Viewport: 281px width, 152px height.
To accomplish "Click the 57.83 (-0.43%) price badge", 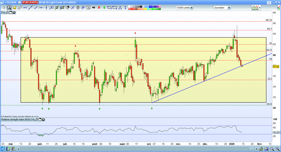I will [x=30, y=2].
